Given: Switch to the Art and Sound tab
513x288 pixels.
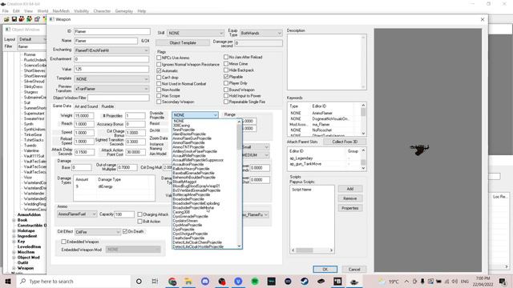Looking at the screenshot, I should tap(86, 106).
